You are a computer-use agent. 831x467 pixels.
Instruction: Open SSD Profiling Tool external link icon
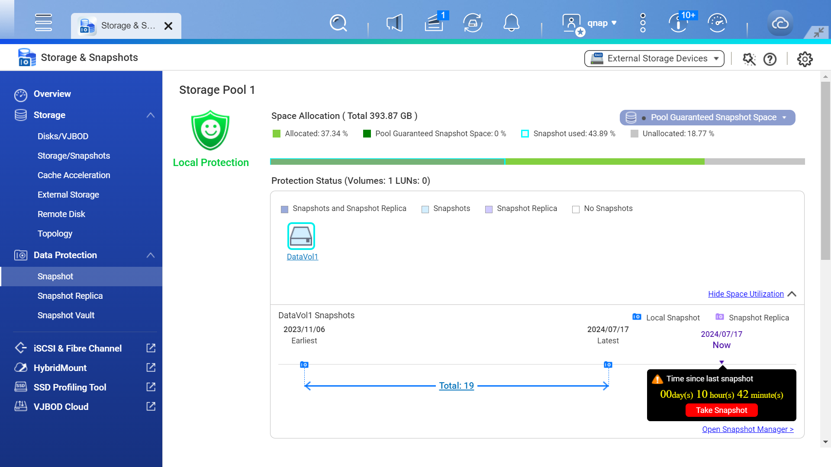[151, 387]
